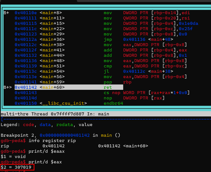
Task: Click the __libc_csu_init symbol label
Action: pyautogui.click(x=63, y=103)
